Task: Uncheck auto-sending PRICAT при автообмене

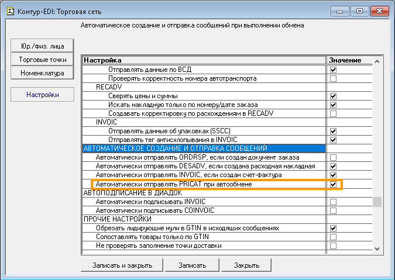Action: (333, 184)
